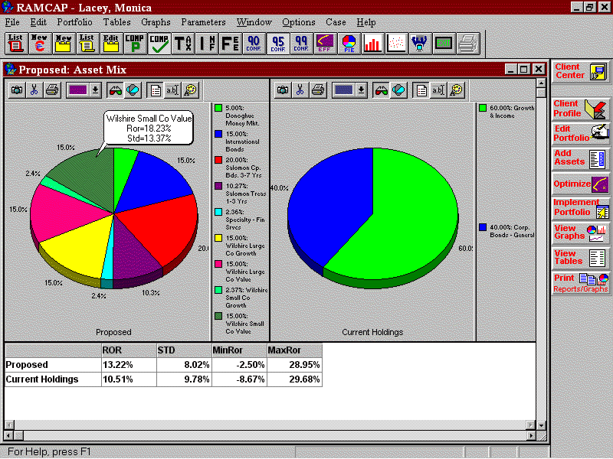Click the Add Assets button
The height and width of the screenshot is (459, 613).
tap(581, 158)
